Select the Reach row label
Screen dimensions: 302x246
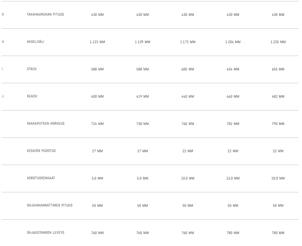click(32, 96)
